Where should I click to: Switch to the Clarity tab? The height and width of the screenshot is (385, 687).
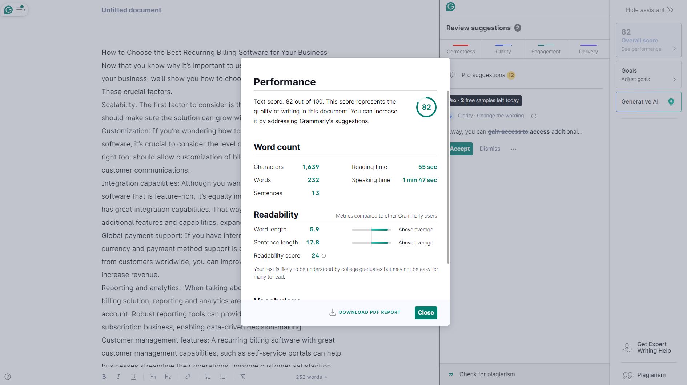pyautogui.click(x=503, y=49)
